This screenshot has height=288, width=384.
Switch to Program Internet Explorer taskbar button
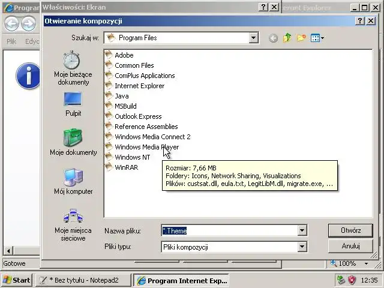[181, 280]
